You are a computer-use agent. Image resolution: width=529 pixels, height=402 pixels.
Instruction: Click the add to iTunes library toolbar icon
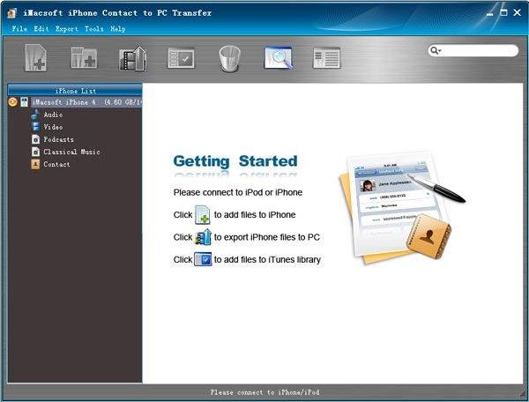point(181,58)
